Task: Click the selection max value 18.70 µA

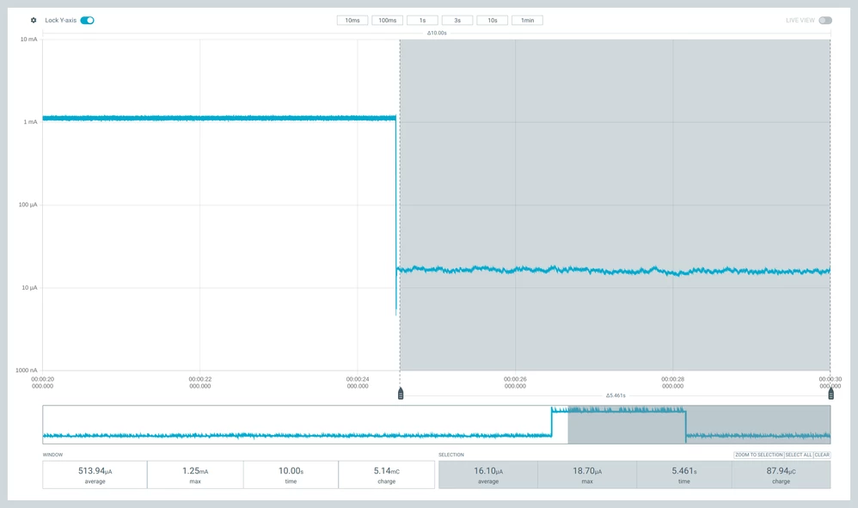Action: (x=588, y=471)
